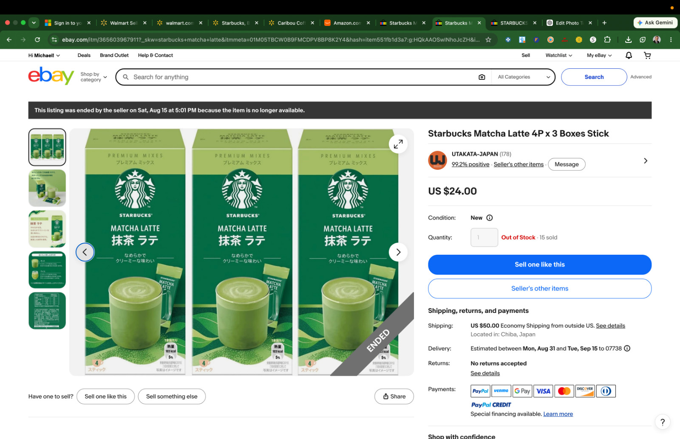Screen dimensions: 680x439
Task: Open the Learn more financing link
Action: [558, 414]
